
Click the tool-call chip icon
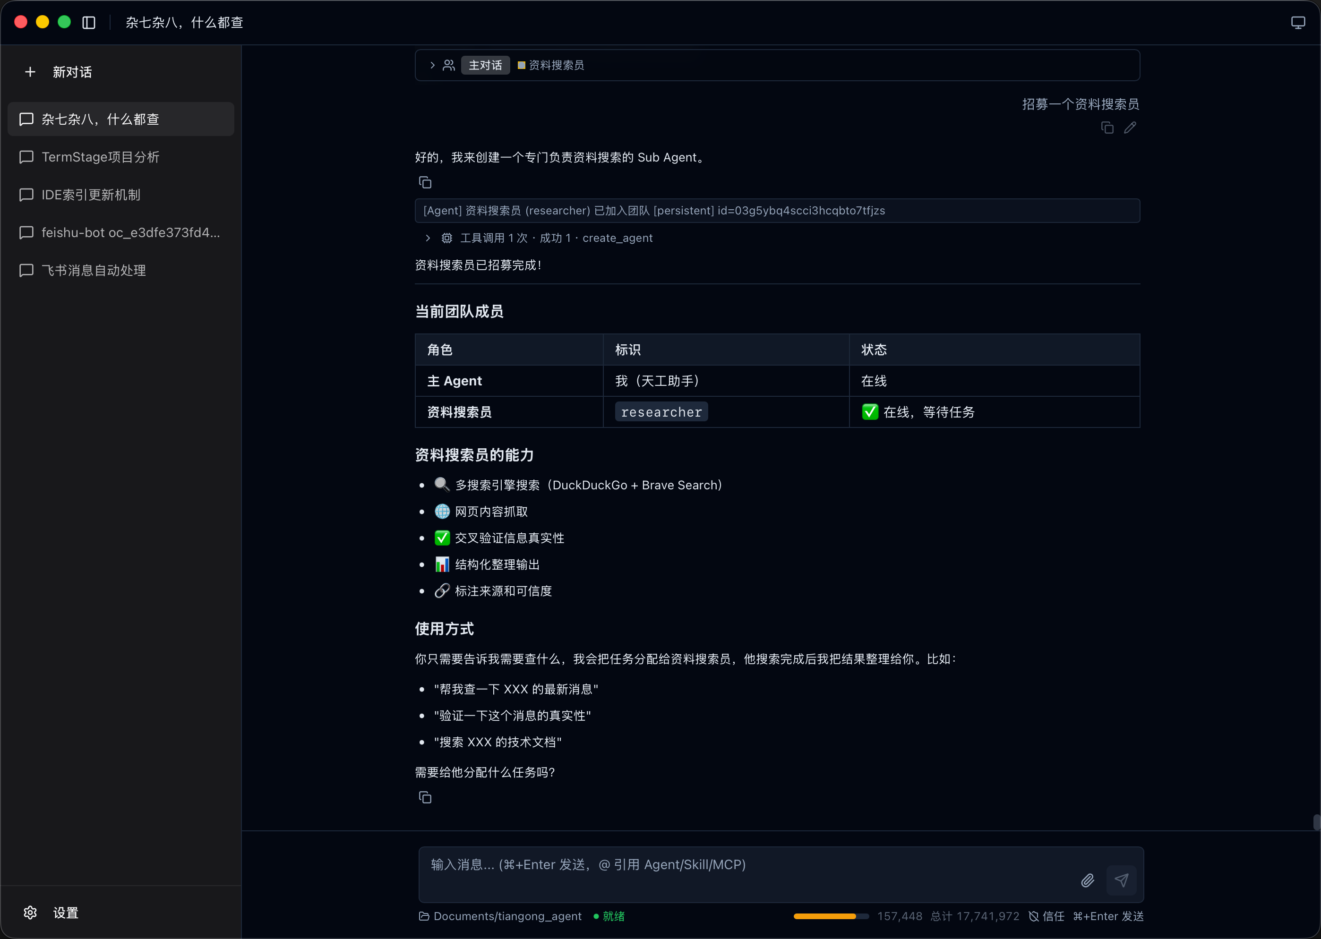pos(446,238)
